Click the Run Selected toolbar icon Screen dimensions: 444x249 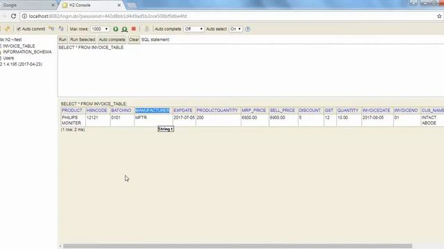point(125,29)
